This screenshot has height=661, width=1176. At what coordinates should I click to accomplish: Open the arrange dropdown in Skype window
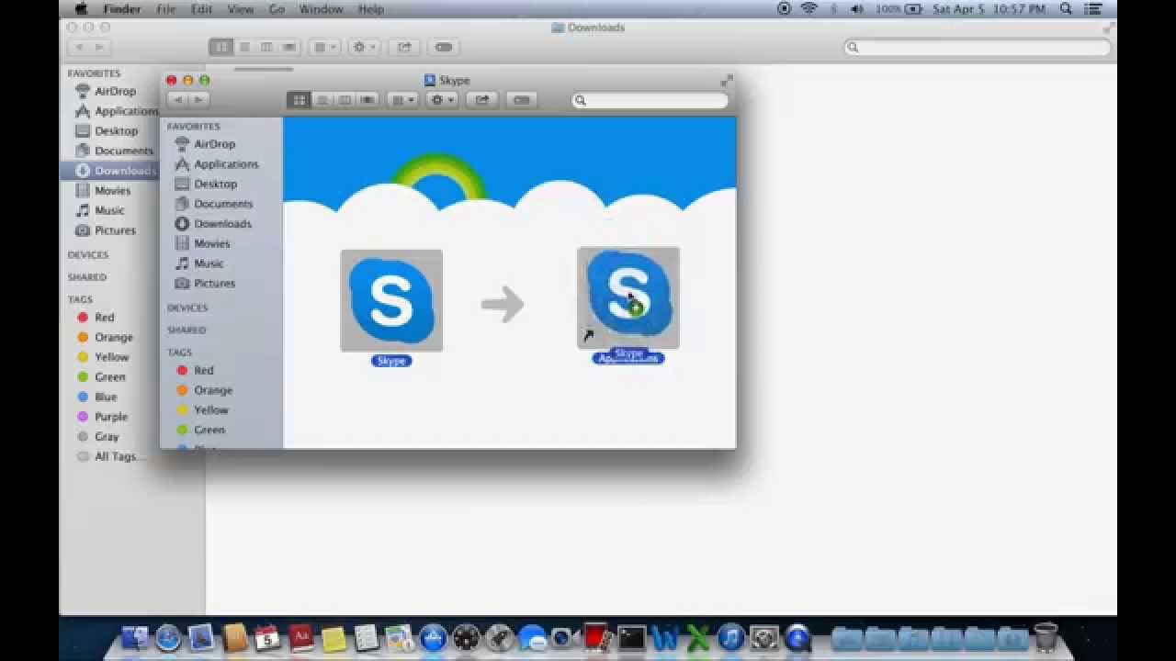point(402,100)
